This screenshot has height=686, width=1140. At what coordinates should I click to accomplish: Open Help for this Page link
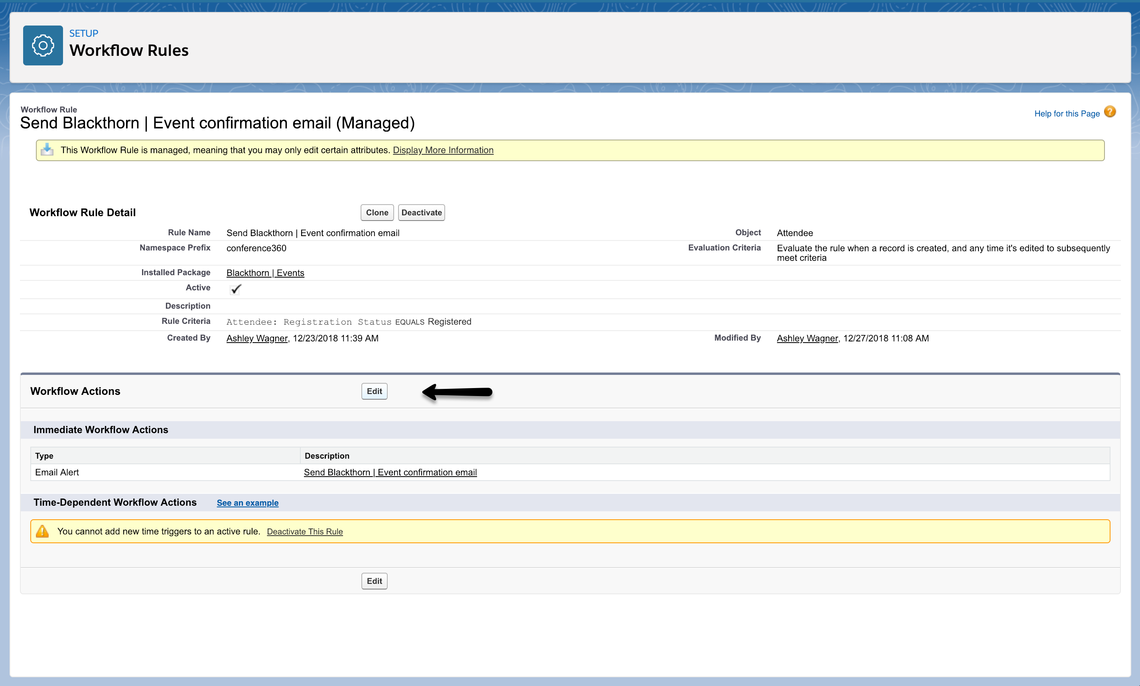1067,113
